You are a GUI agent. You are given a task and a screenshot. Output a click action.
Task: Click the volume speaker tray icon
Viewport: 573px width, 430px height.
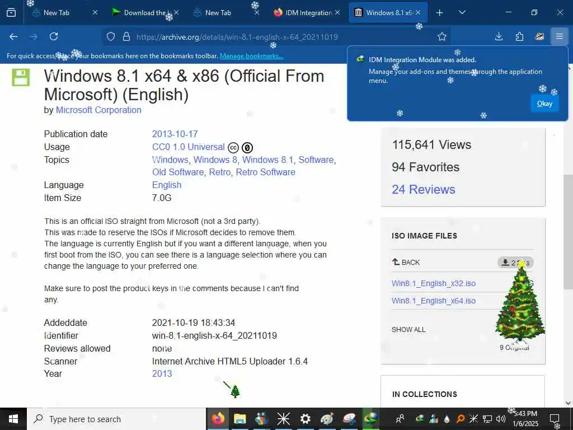click(x=501, y=419)
